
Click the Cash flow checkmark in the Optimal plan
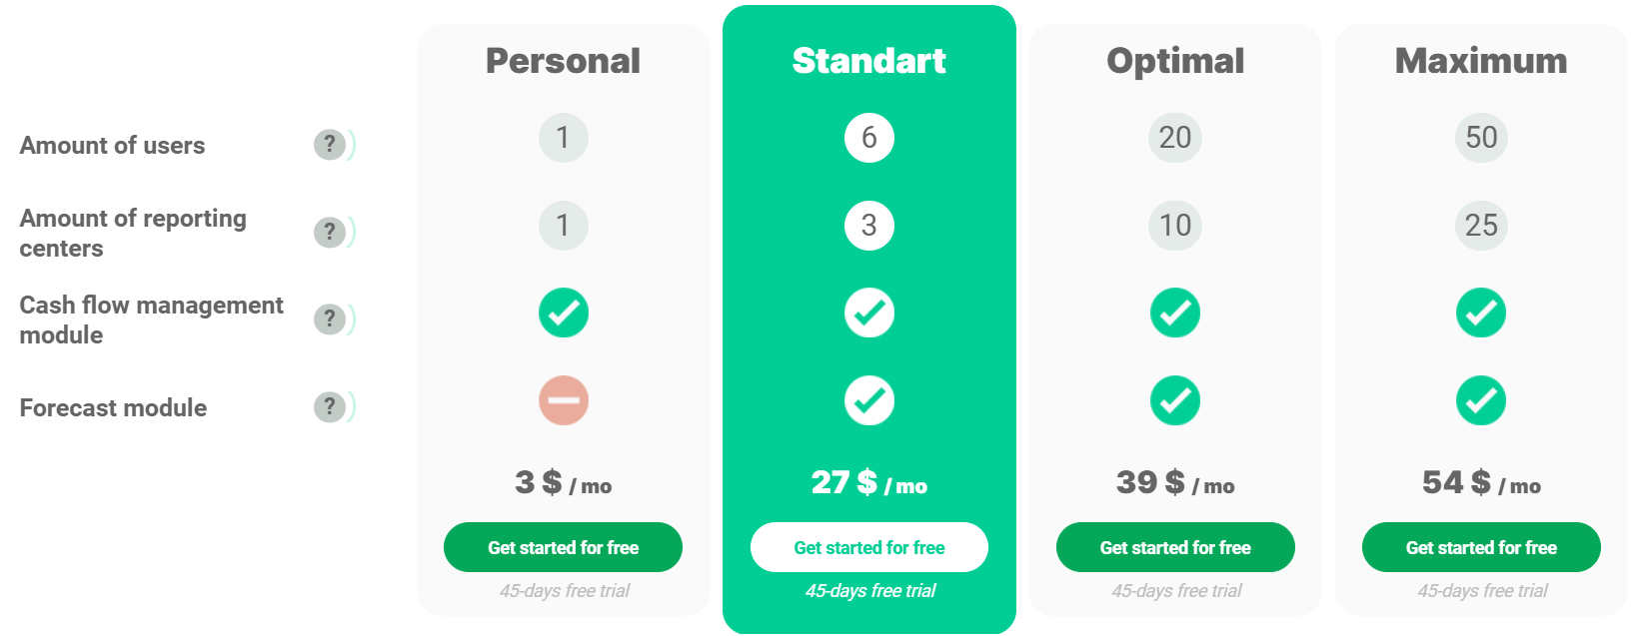(x=1175, y=313)
